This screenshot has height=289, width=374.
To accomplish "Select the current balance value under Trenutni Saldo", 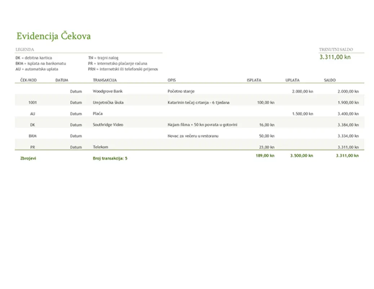I will pyautogui.click(x=335, y=57).
